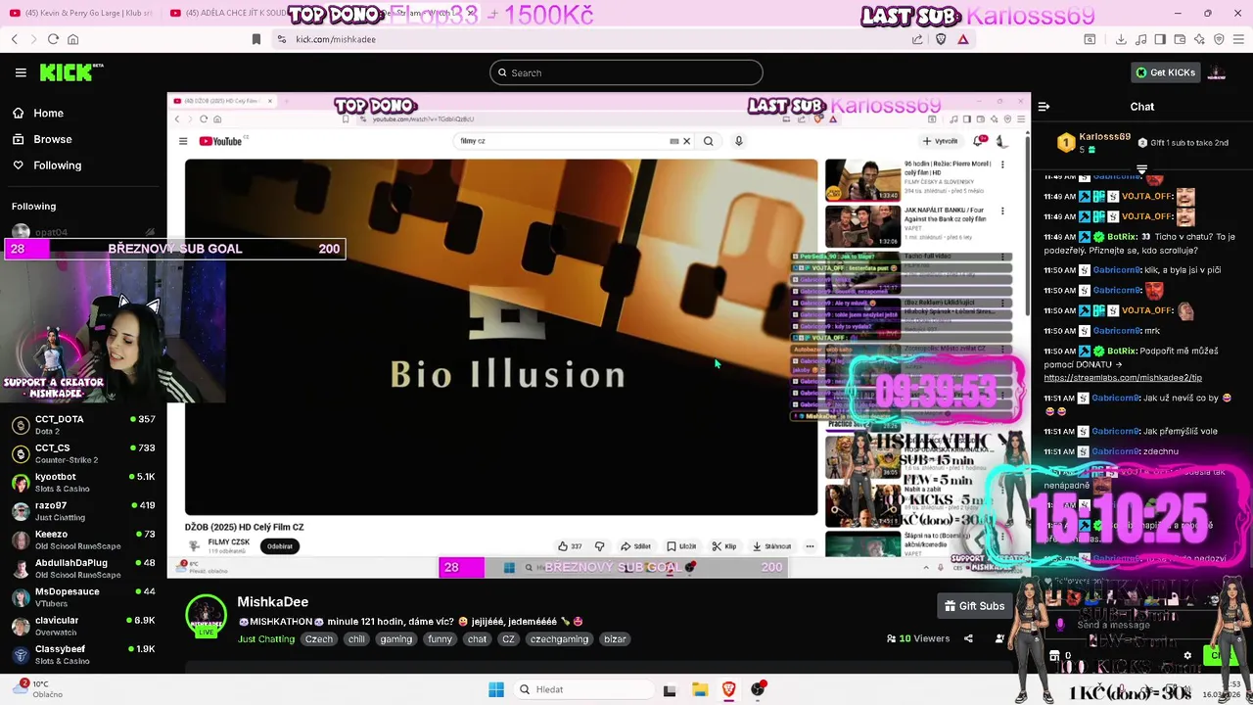Go to Home in sidebar
Screen dimensions: 1253x705
coord(48,113)
